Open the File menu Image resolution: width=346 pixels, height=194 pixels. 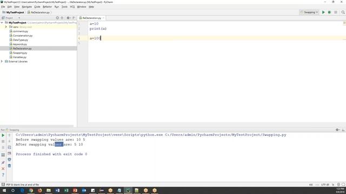[x=3, y=6]
